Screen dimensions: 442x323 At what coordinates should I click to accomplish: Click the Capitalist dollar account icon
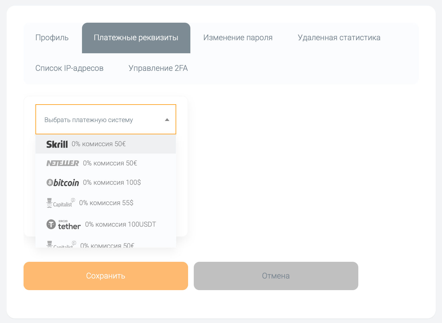tap(60, 202)
